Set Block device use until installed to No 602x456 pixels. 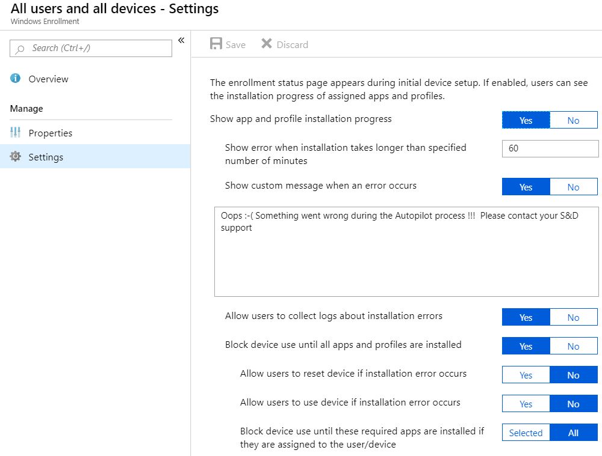click(573, 346)
